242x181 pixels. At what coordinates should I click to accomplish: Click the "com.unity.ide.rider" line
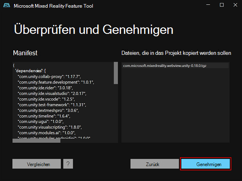pos(45,88)
